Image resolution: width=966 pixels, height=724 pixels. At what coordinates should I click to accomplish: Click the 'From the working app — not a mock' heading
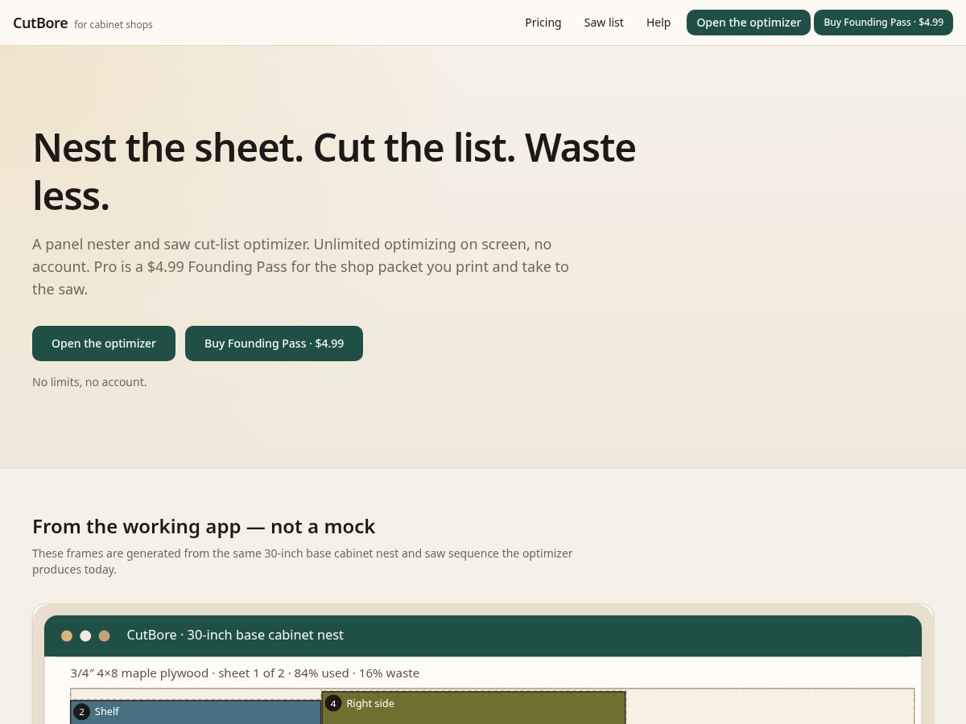click(x=204, y=527)
